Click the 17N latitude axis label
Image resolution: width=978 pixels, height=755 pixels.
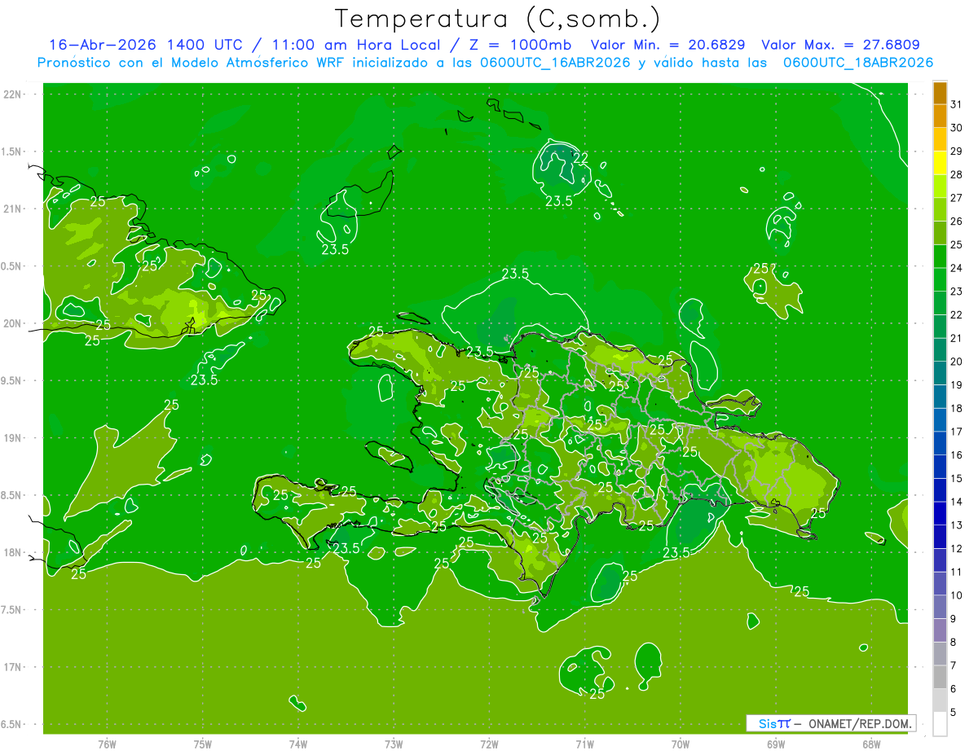(x=14, y=667)
